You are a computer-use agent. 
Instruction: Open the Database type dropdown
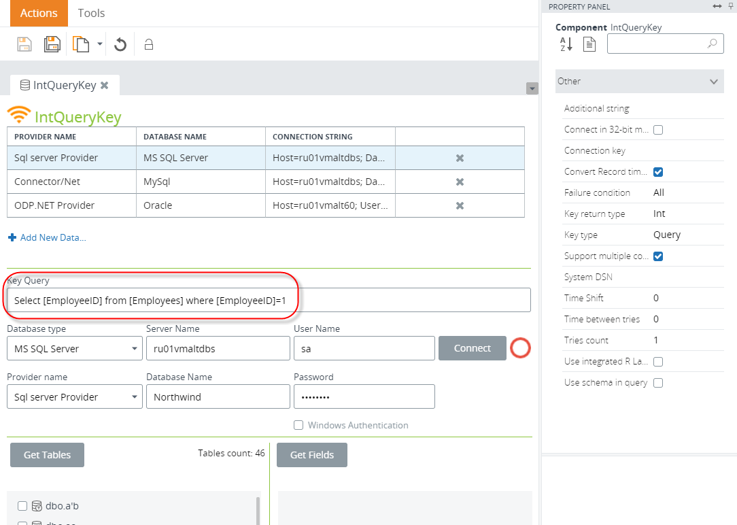[74, 349]
